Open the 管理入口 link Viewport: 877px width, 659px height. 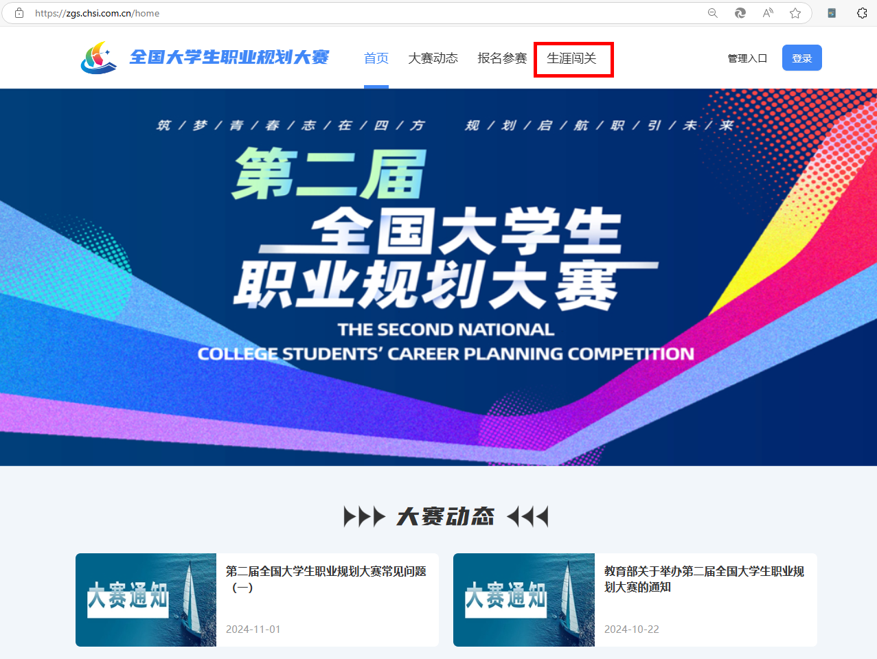tap(747, 58)
